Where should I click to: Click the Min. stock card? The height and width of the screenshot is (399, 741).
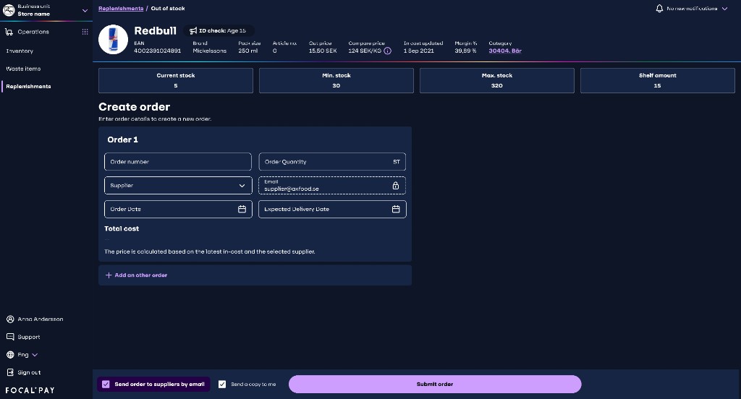pyautogui.click(x=336, y=80)
